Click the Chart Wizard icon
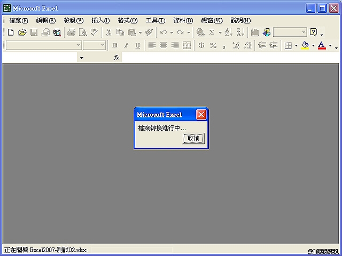This screenshot has width=342, height=256. (254, 33)
